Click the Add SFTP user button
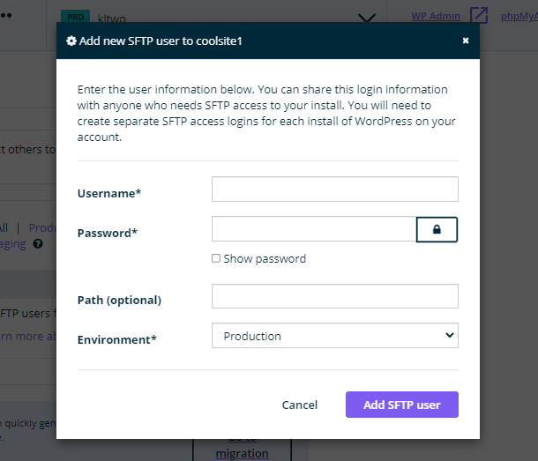This screenshot has width=538, height=461. [x=401, y=405]
